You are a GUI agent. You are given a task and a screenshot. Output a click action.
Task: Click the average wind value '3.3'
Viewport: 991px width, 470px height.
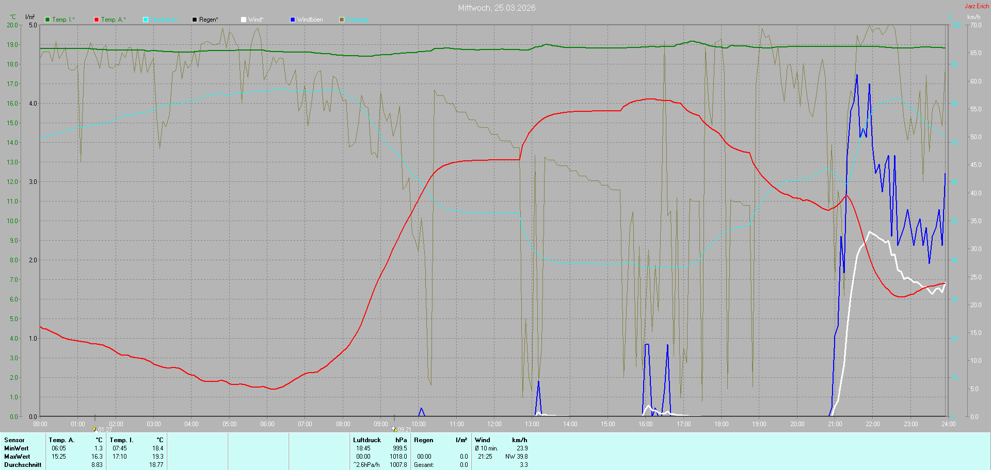click(x=524, y=465)
